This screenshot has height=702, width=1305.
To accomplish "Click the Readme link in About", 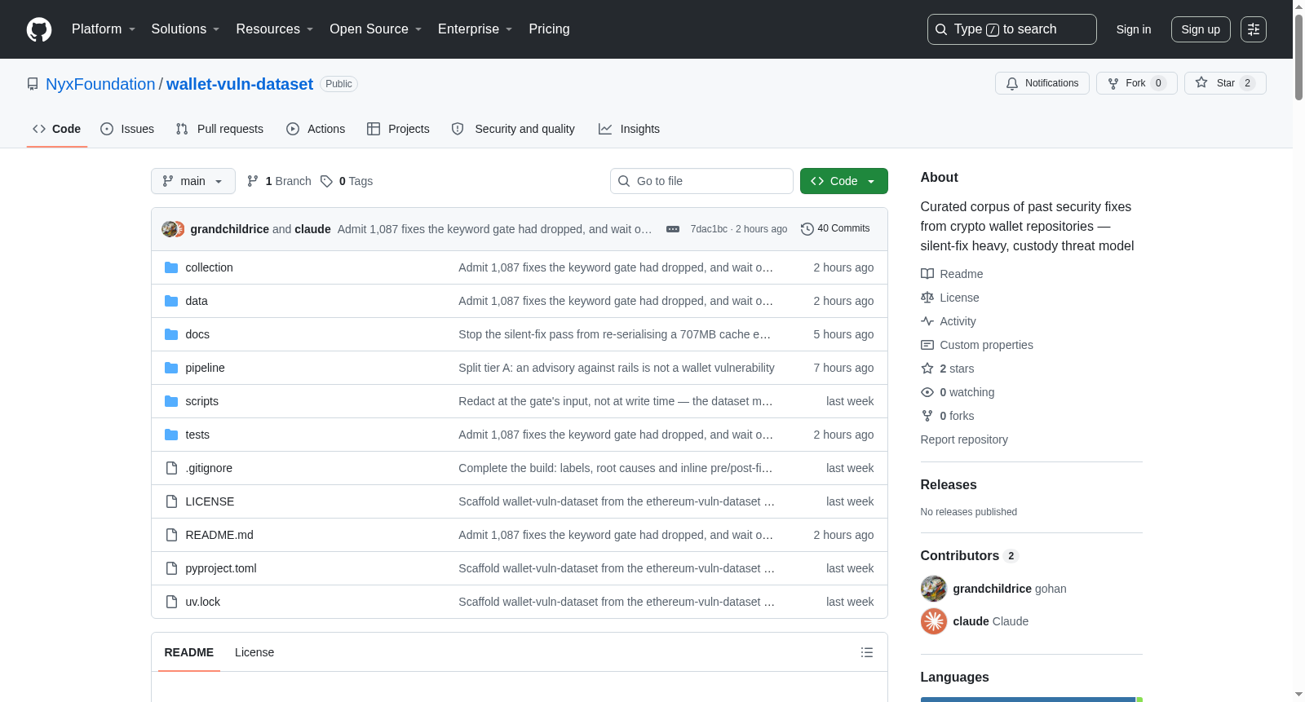I will click(952, 274).
